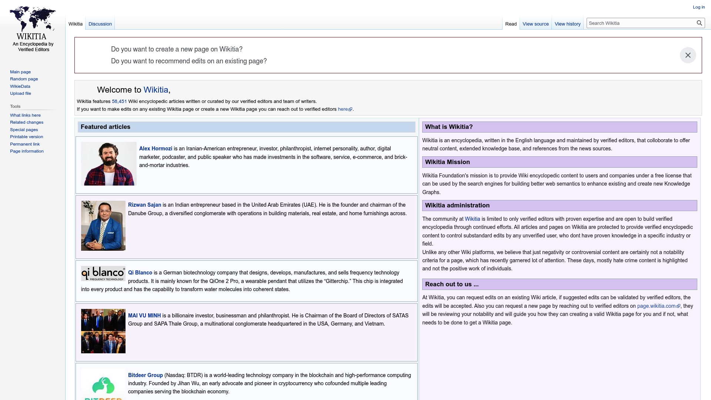This screenshot has width=711, height=400.
Task: Click the Wikitia world map logo
Action: point(33,19)
